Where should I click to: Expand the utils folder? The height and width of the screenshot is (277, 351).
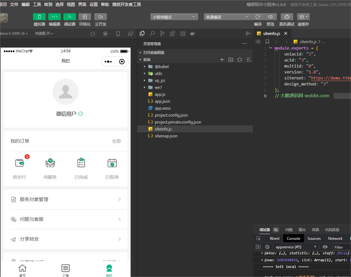[158, 73]
